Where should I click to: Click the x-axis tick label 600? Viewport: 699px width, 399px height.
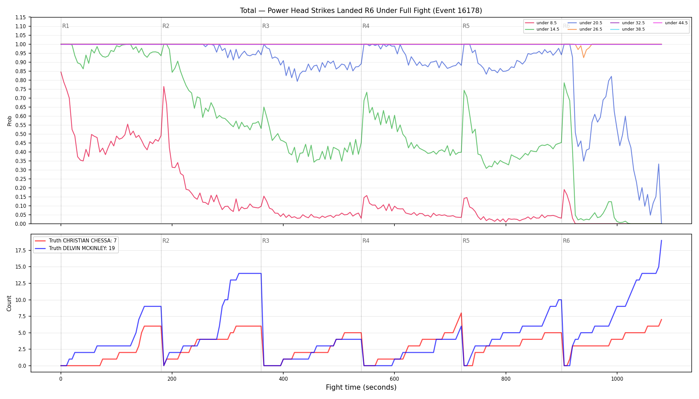[x=394, y=379]
